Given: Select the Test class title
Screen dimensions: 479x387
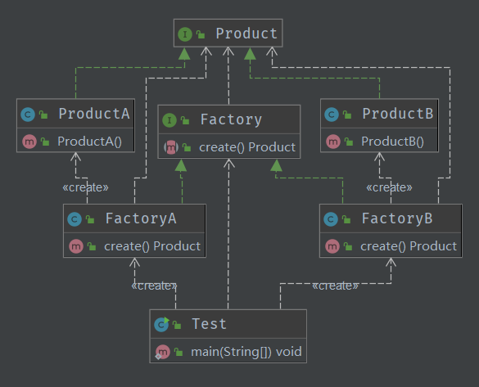Looking at the screenshot, I should pos(209,324).
